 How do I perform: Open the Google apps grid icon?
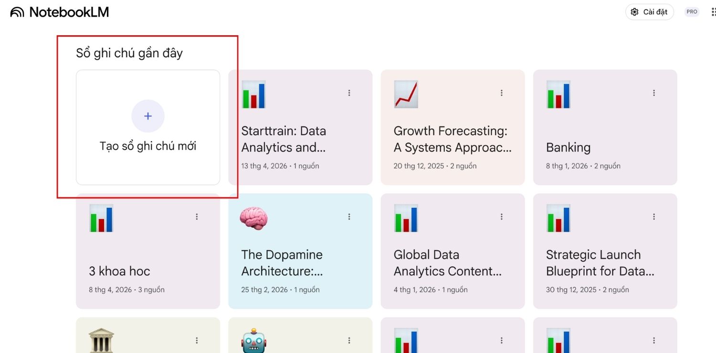click(x=713, y=12)
